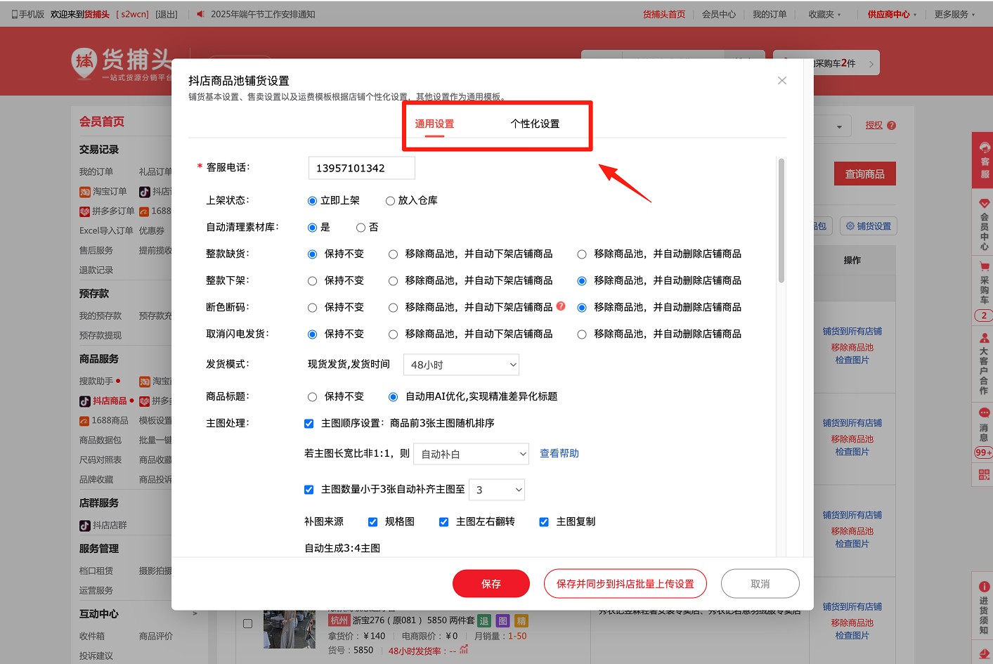Switch to 个性化设置 tab
Image resolution: width=993 pixels, height=664 pixels.
click(x=535, y=124)
